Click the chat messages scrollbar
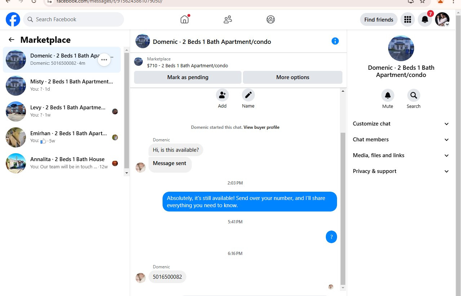This screenshot has width=461, height=296. [x=343, y=209]
